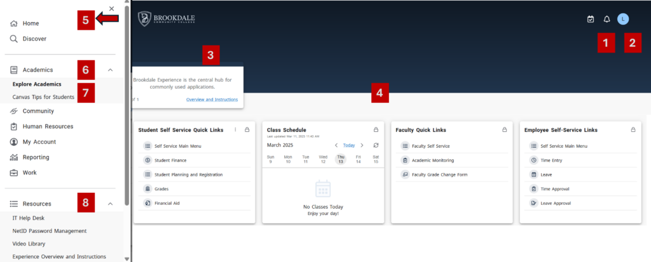Click lock icon on Employee Self-Service Links card

[x=633, y=130]
